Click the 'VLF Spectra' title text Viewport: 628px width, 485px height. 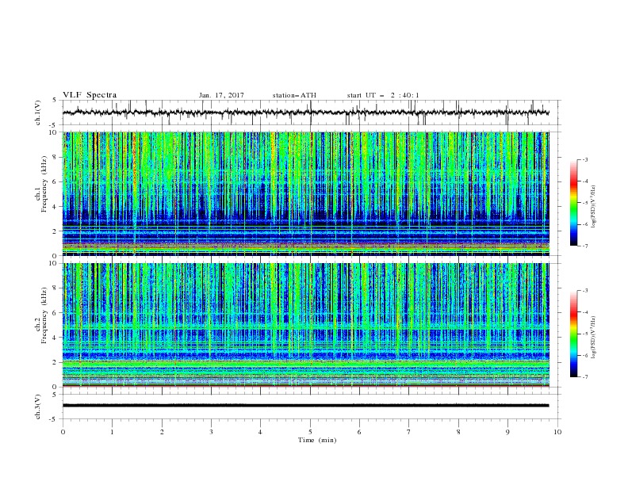90,95
